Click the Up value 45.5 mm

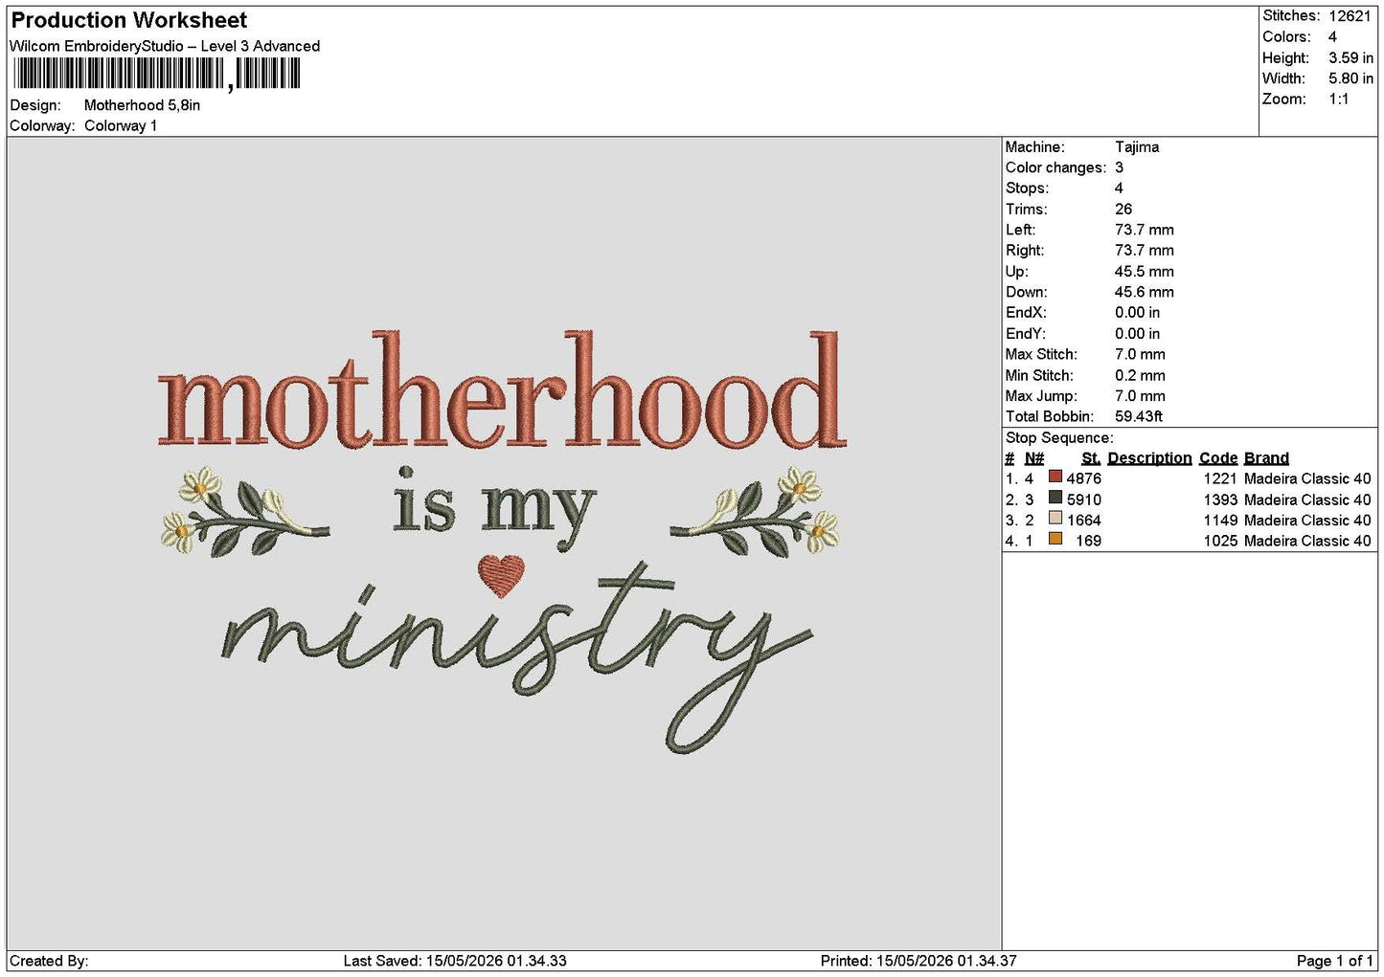tap(1145, 272)
